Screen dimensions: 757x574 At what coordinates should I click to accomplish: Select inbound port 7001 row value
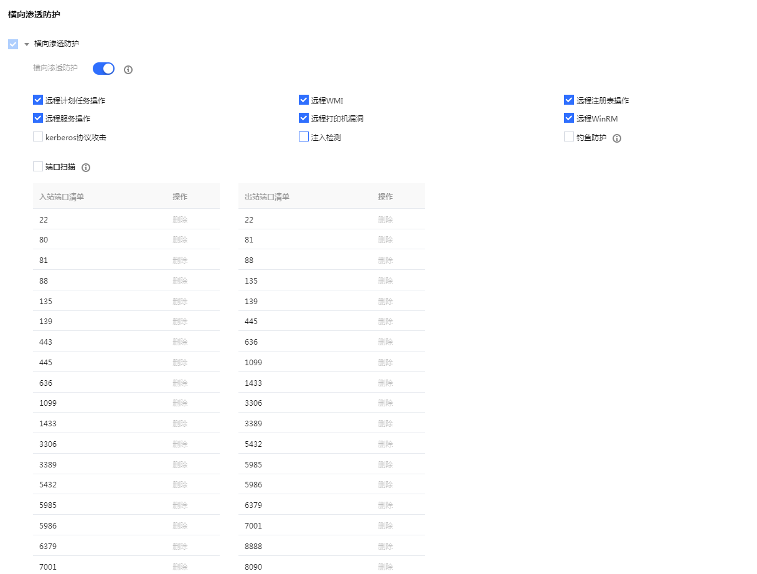[x=47, y=567]
